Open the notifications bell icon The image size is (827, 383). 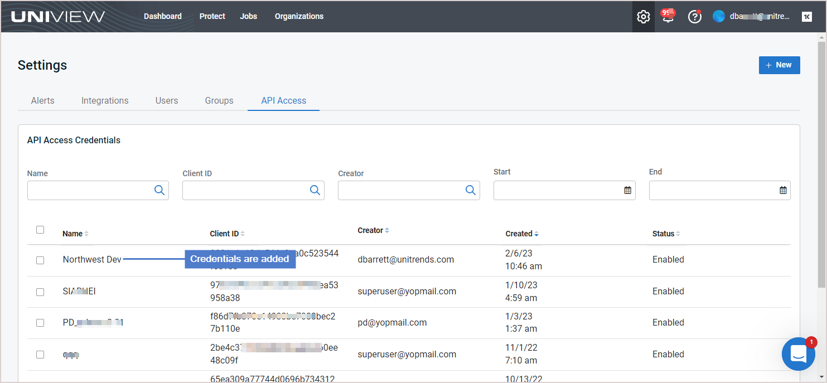pos(668,16)
